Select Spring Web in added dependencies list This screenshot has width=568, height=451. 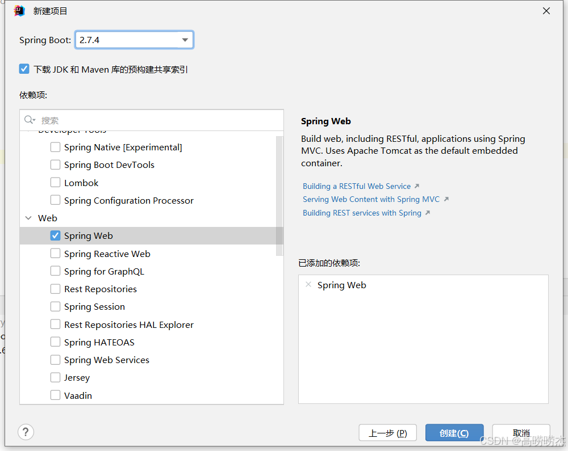click(341, 285)
